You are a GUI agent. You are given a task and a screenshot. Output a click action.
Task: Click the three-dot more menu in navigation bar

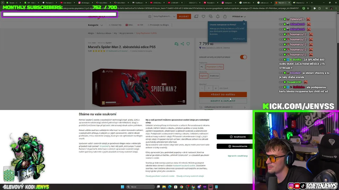[172, 25]
